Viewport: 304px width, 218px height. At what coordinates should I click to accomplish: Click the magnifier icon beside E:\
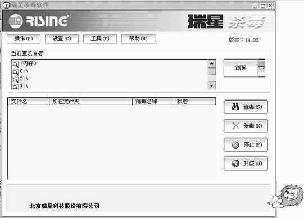coord(16,87)
